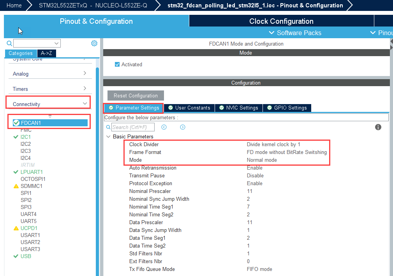Click the Transmit Pause value Disable

point(255,176)
